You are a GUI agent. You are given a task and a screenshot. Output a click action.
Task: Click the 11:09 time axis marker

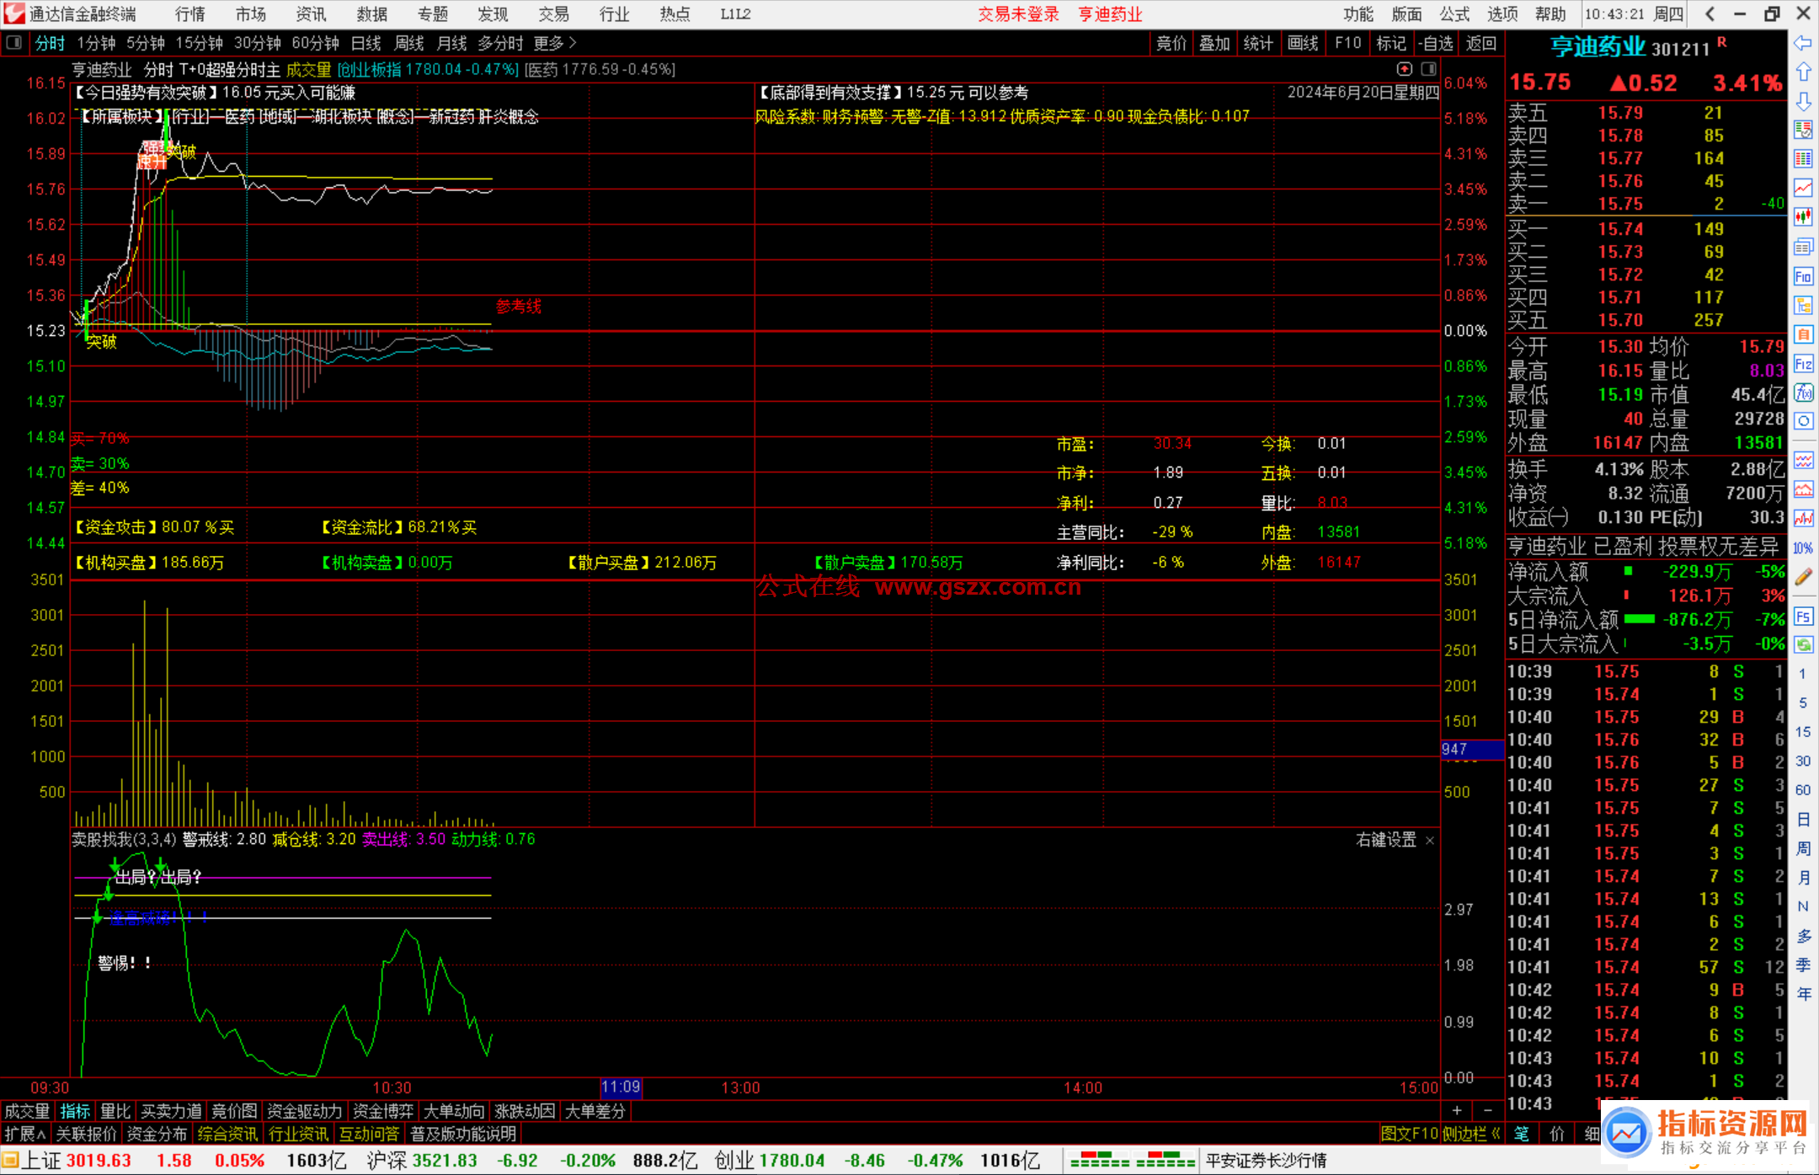tap(621, 1087)
